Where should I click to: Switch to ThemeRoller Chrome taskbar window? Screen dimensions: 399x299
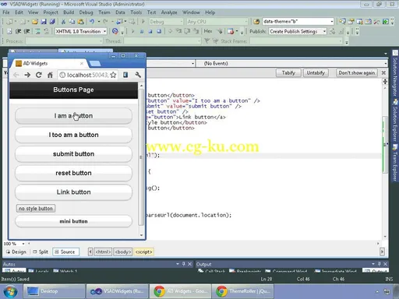click(243, 291)
